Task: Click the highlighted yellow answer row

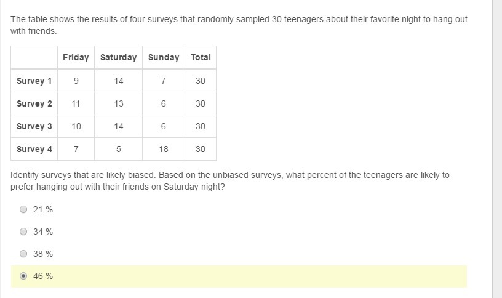Action: pyautogui.click(x=239, y=276)
